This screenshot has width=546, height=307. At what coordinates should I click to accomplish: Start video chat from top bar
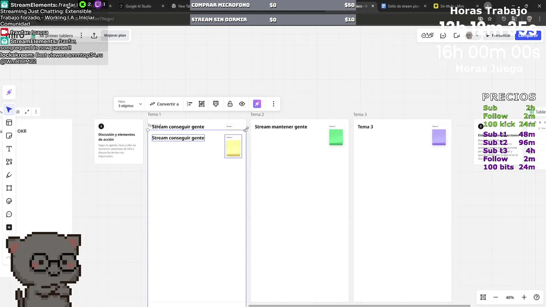pyautogui.click(x=456, y=35)
